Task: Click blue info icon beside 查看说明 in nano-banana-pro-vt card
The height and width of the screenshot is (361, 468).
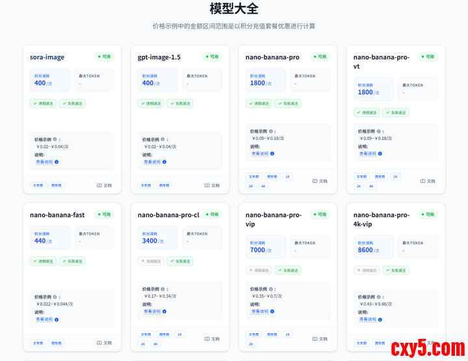Action: [x=380, y=154]
